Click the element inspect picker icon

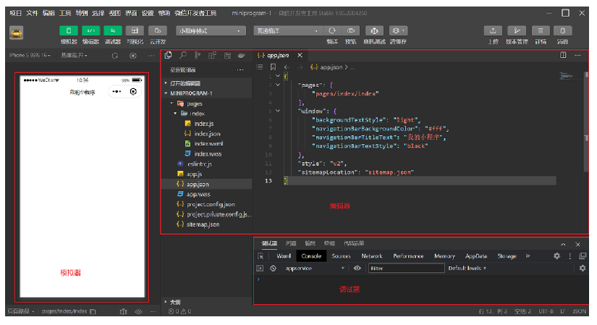pyautogui.click(x=261, y=256)
